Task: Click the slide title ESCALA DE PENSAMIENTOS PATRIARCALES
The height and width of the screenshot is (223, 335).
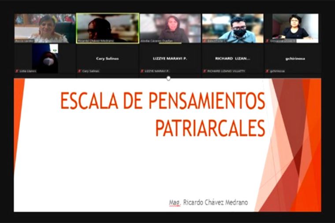Action: pos(163,114)
